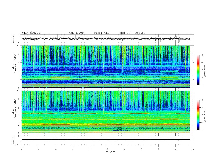Image resolution: width=217 pixels, height=167 pixels.
Task: Click time axis tick label "1"
Action: [39, 149]
